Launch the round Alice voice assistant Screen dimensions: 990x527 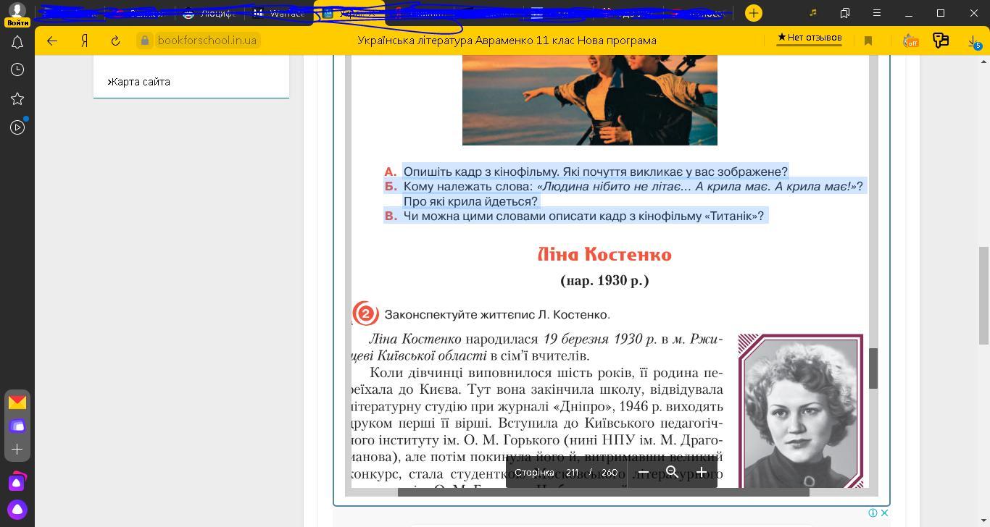coord(17,509)
